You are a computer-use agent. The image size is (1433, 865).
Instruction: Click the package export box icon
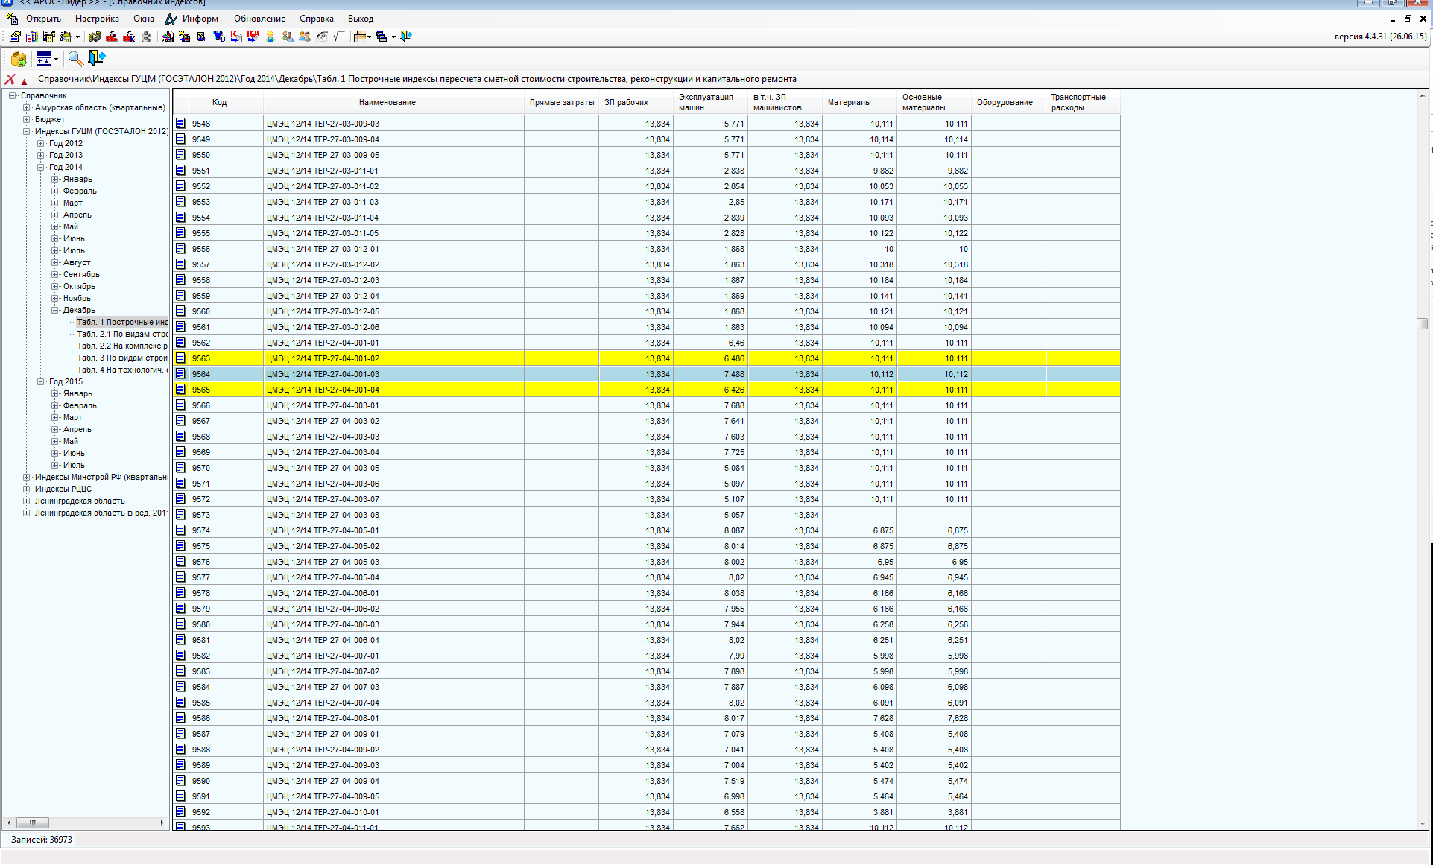(19, 59)
